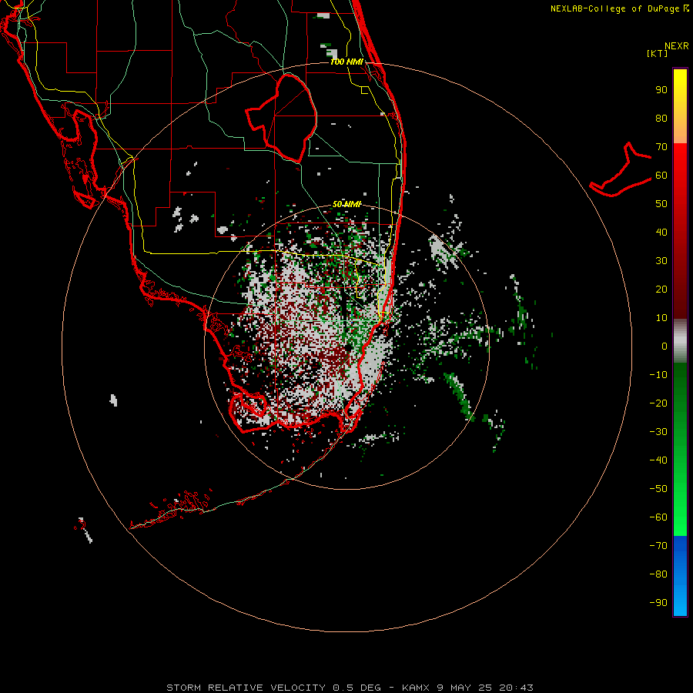Click the 100 NMI range ring label

coord(346,62)
